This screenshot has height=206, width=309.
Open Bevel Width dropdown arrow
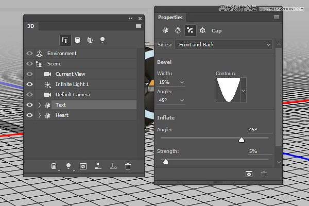click(182, 82)
